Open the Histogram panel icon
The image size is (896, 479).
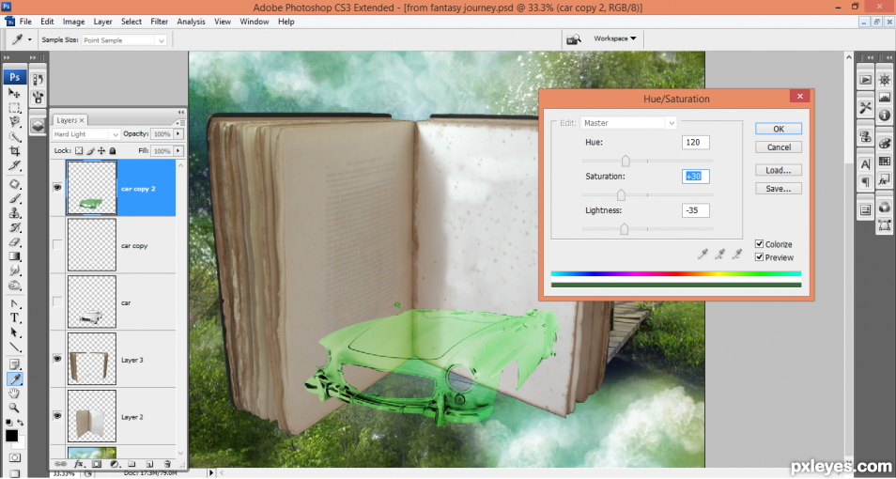[885, 97]
